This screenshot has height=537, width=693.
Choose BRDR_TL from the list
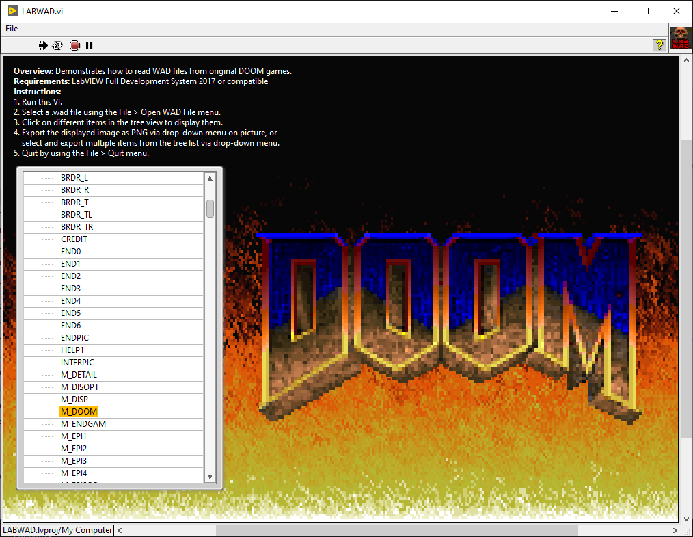coord(77,215)
